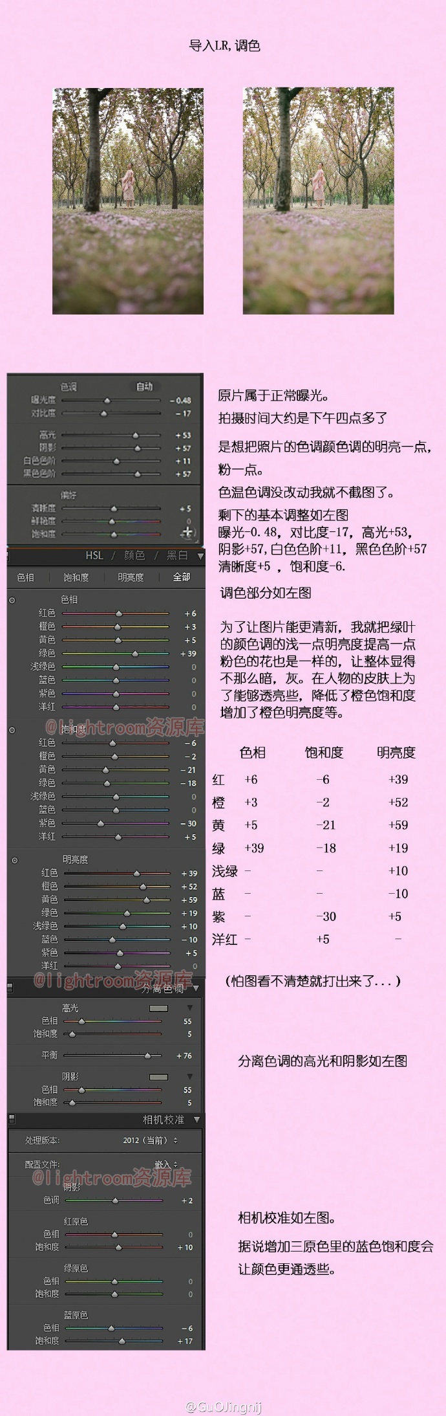The width and height of the screenshot is (446, 1416).
Task: Click the table value +59 in 黄 row
Action: point(398,825)
